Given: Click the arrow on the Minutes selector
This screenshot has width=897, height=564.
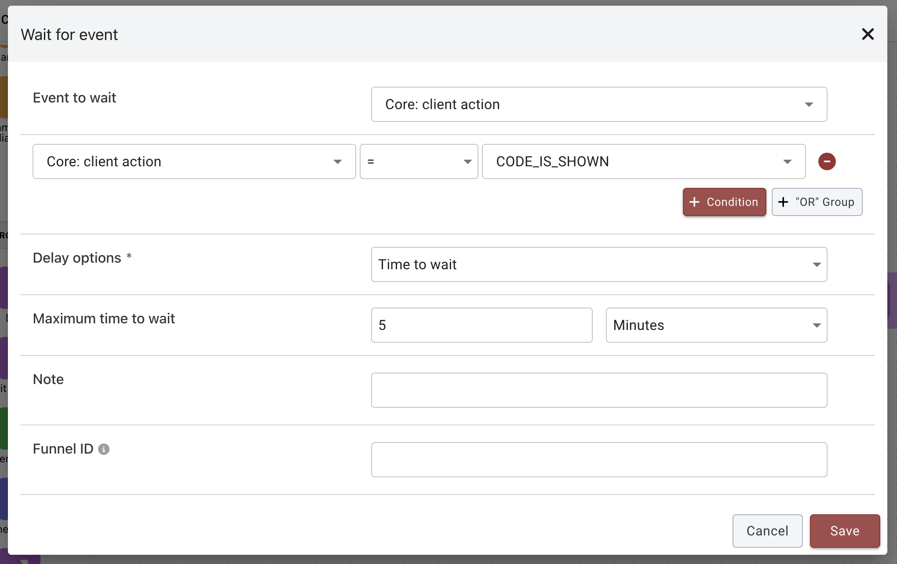Looking at the screenshot, I should [x=817, y=326].
